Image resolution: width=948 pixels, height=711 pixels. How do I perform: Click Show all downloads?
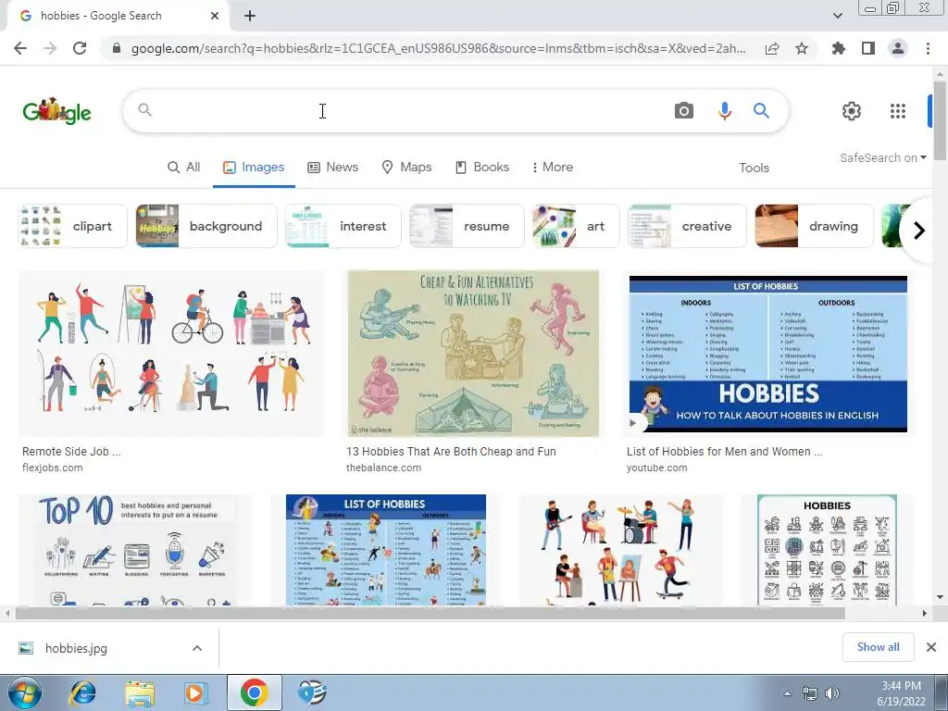coord(878,647)
